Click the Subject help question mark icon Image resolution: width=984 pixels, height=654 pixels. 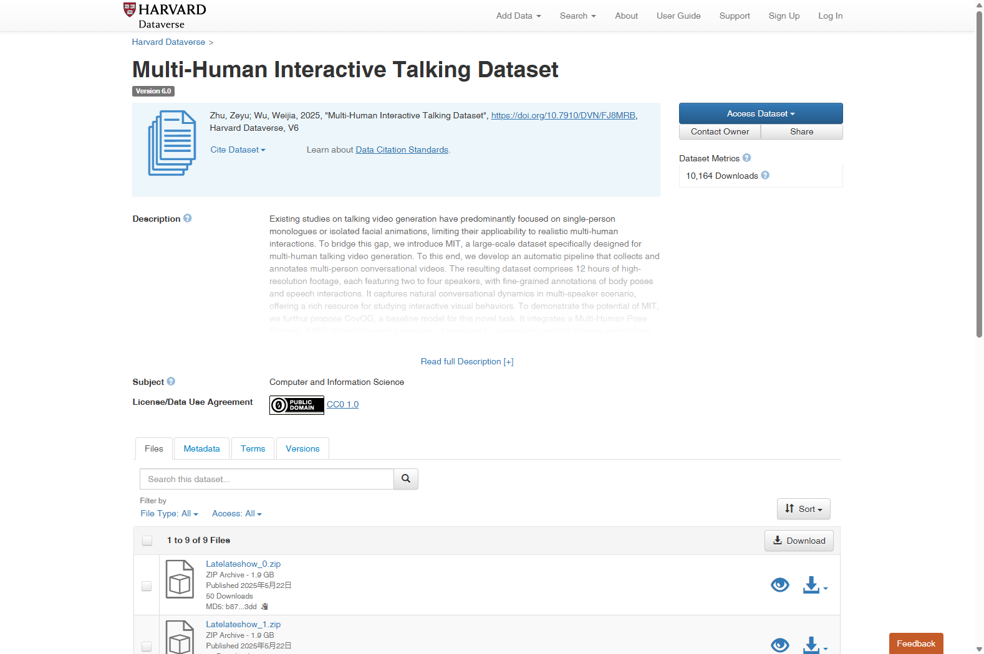coord(171,382)
